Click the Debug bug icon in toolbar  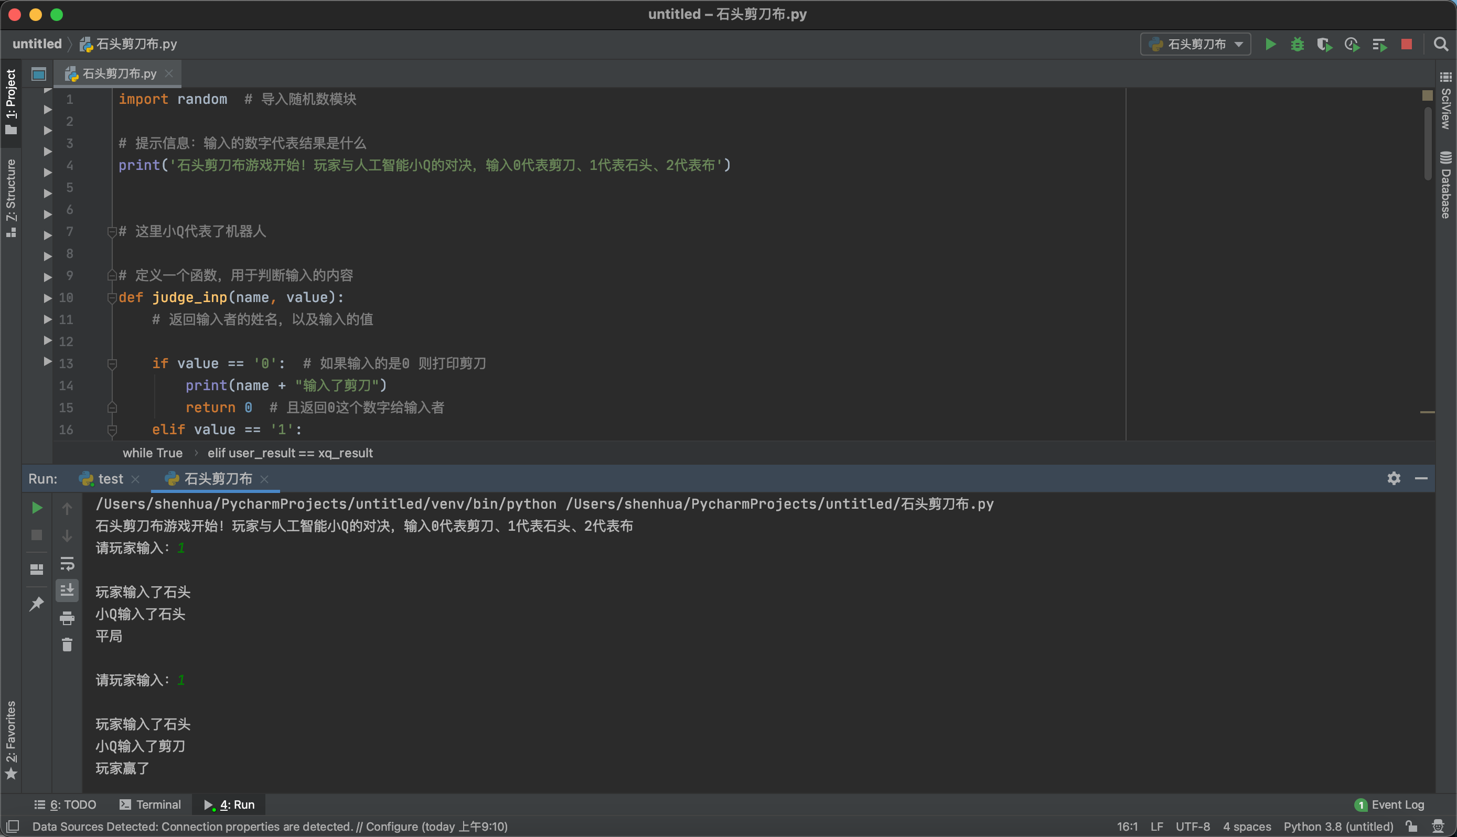[1297, 44]
